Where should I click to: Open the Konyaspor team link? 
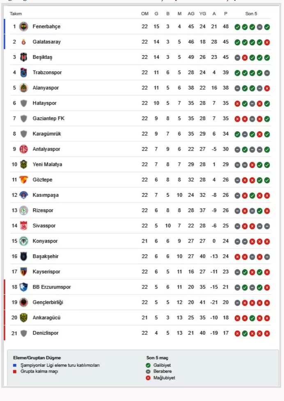(45, 241)
